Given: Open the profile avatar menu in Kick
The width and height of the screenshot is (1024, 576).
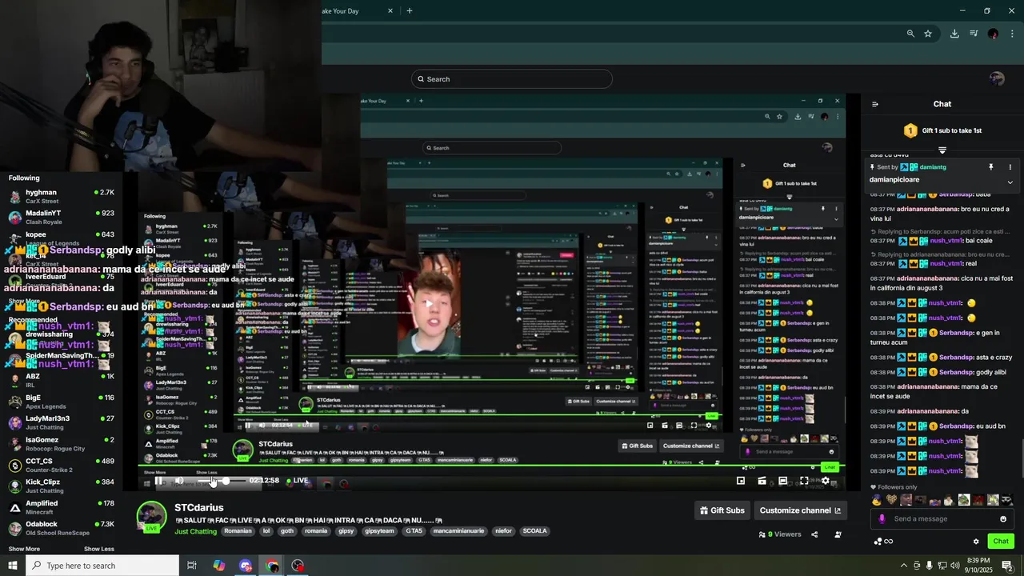Looking at the screenshot, I should (997, 78).
